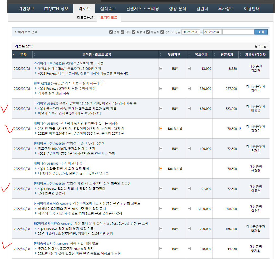275x259 pixels.
Task: Click the blue B icon beside 김경민
Action: 241,129
